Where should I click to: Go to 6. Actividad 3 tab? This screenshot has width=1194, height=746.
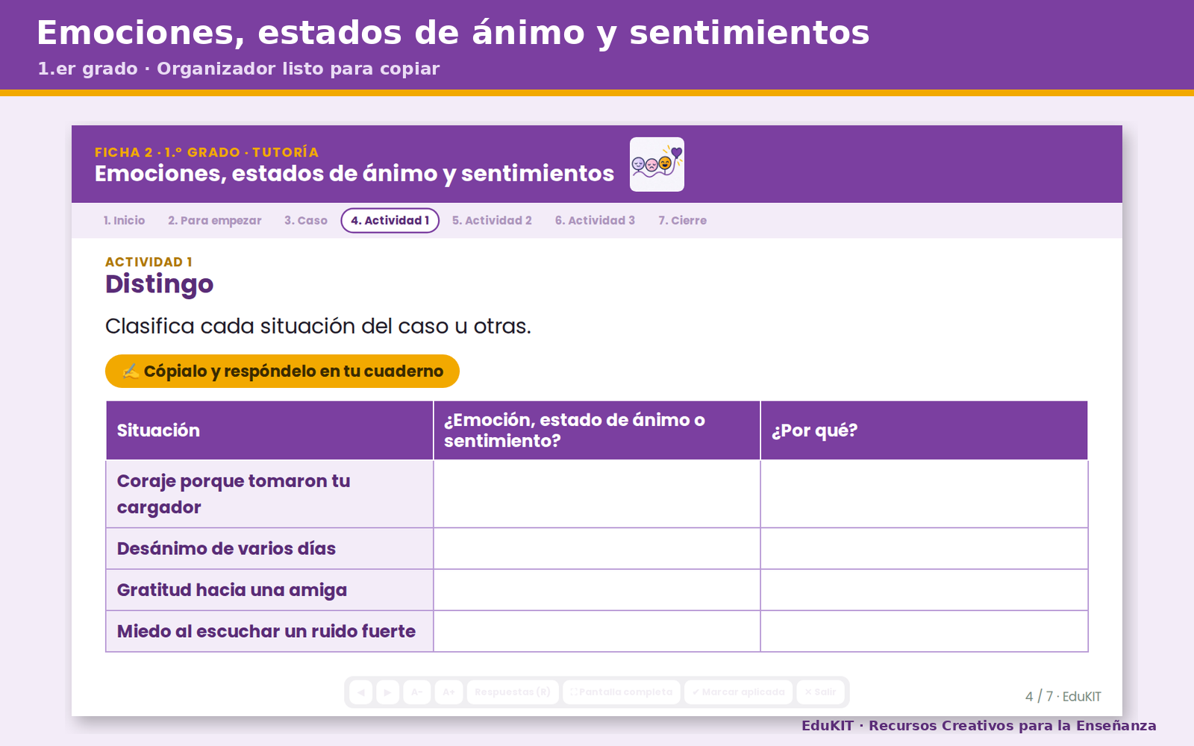(x=595, y=221)
